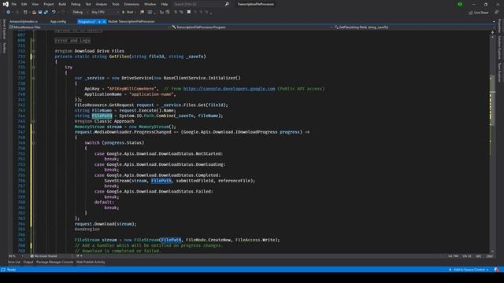Click the notifications icon in status bar

(497, 270)
